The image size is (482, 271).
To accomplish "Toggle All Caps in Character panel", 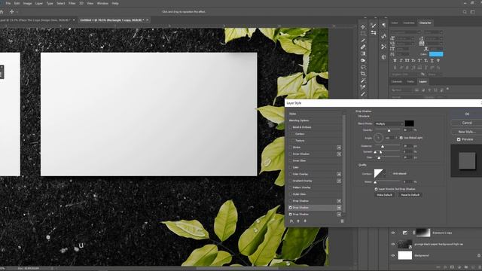I will point(407,60).
